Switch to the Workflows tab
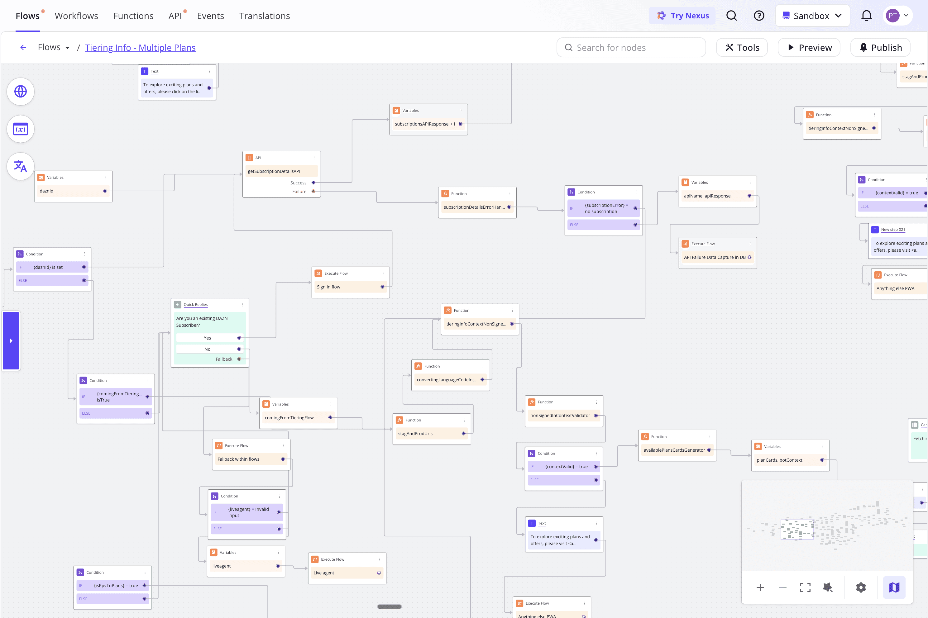This screenshot has height=618, width=928. tap(76, 16)
